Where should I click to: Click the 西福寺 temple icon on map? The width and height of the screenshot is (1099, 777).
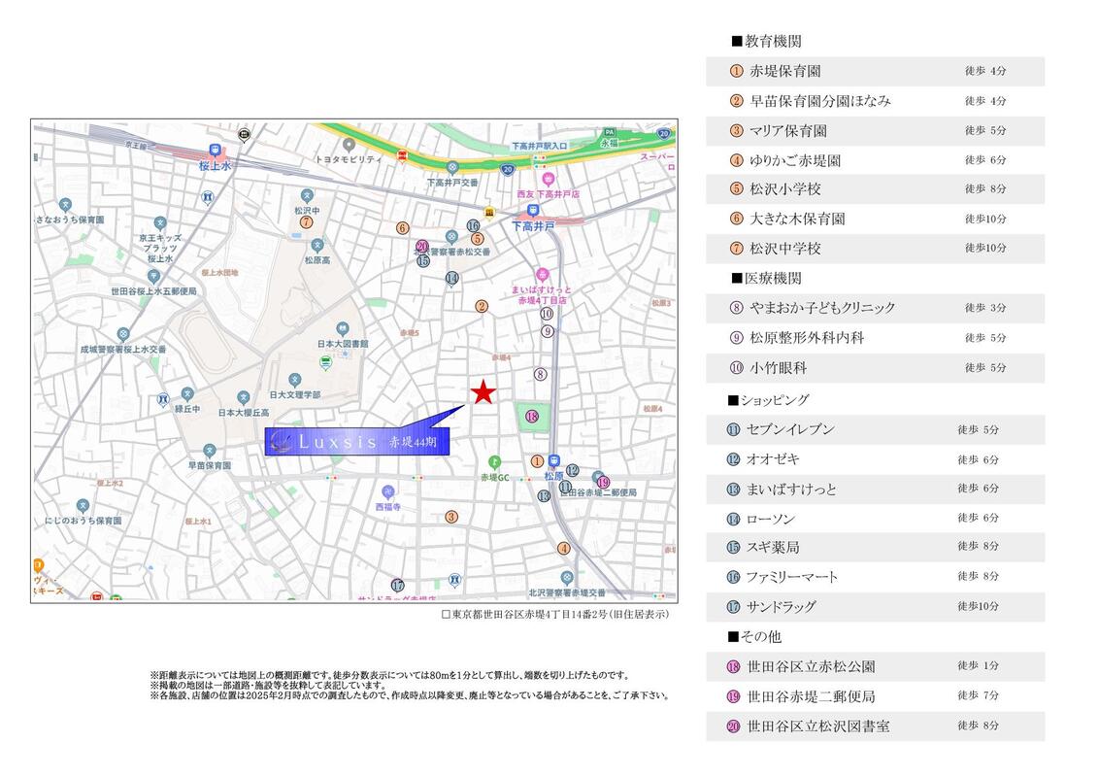[x=388, y=491]
